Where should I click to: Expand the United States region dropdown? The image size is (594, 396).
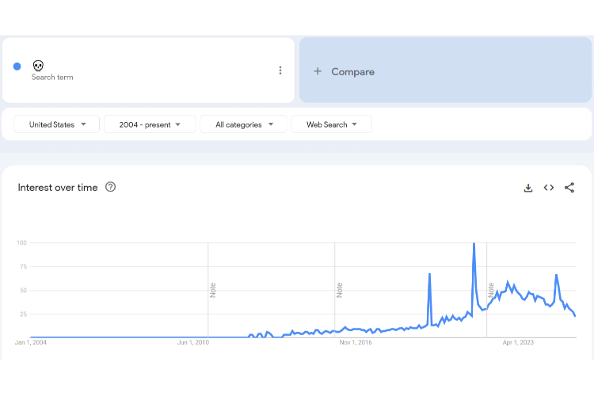coord(57,124)
